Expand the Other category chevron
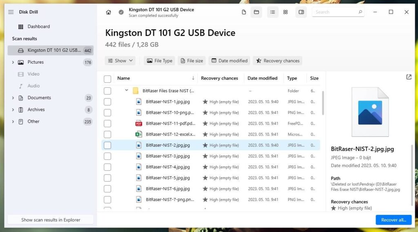Image resolution: width=418 pixels, height=232 pixels. [13, 122]
